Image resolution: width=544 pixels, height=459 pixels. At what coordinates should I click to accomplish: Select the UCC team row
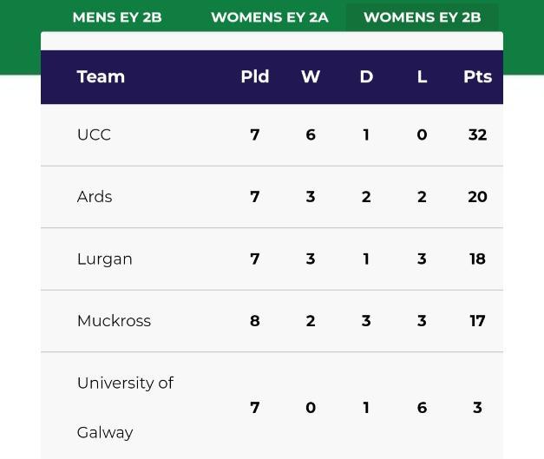[x=94, y=134]
